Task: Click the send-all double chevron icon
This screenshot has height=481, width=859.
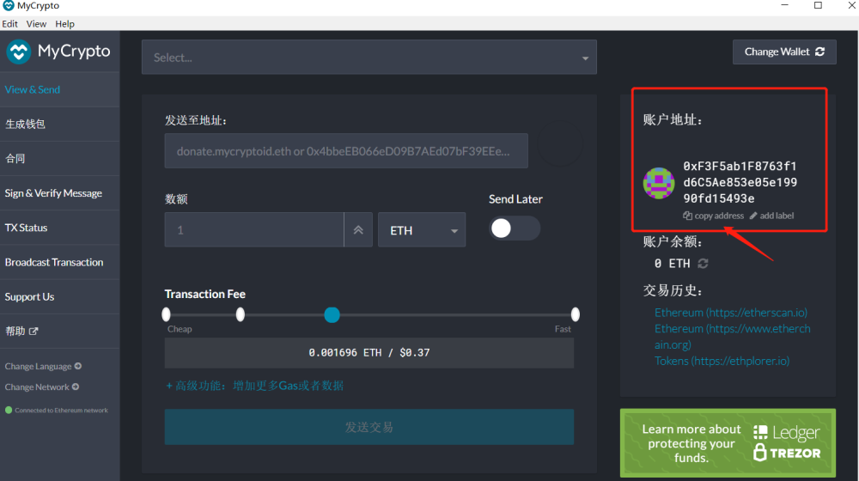Action: [x=358, y=230]
